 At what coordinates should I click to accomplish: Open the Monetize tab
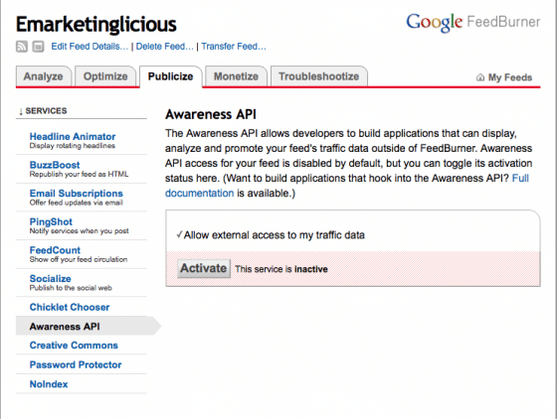click(236, 76)
